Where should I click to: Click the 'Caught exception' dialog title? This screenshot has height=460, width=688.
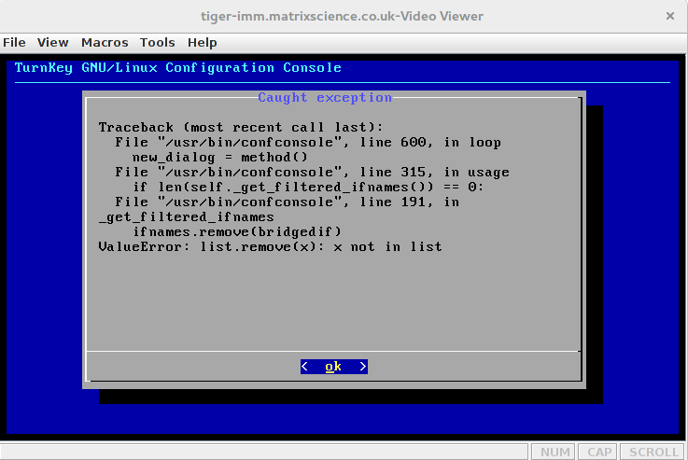[325, 97]
